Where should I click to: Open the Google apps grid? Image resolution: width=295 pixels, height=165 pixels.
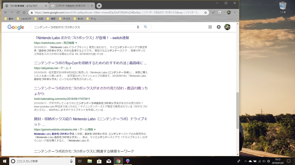pos(210,27)
